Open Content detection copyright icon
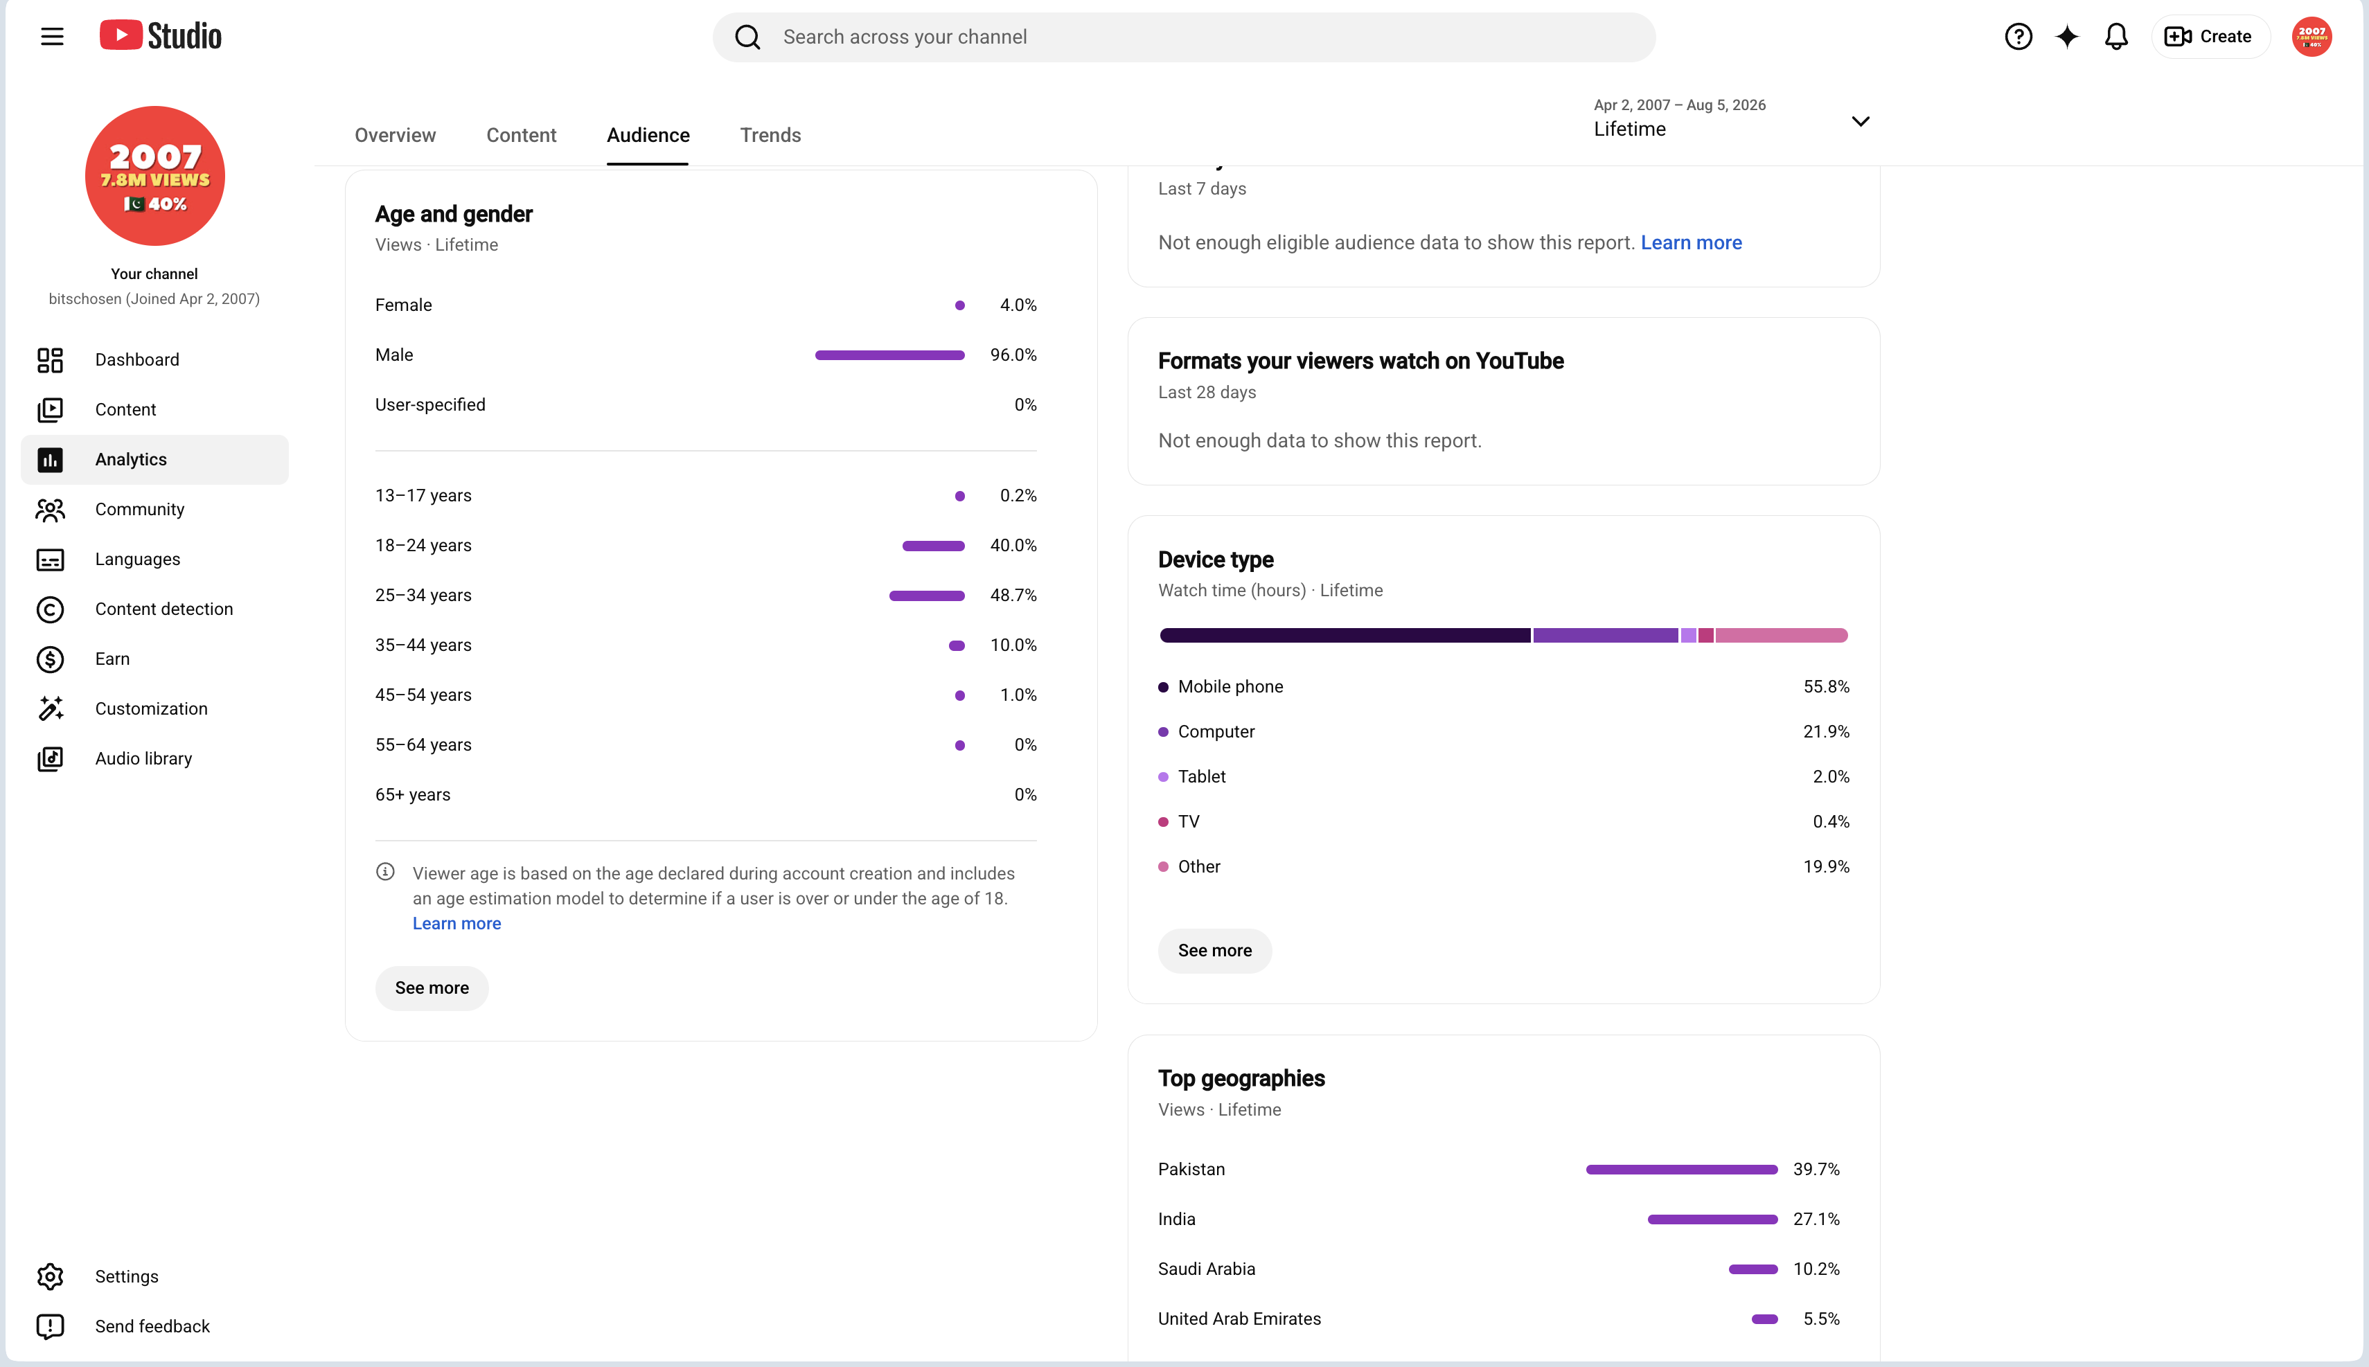The height and width of the screenshot is (1367, 2369). tap(50, 609)
